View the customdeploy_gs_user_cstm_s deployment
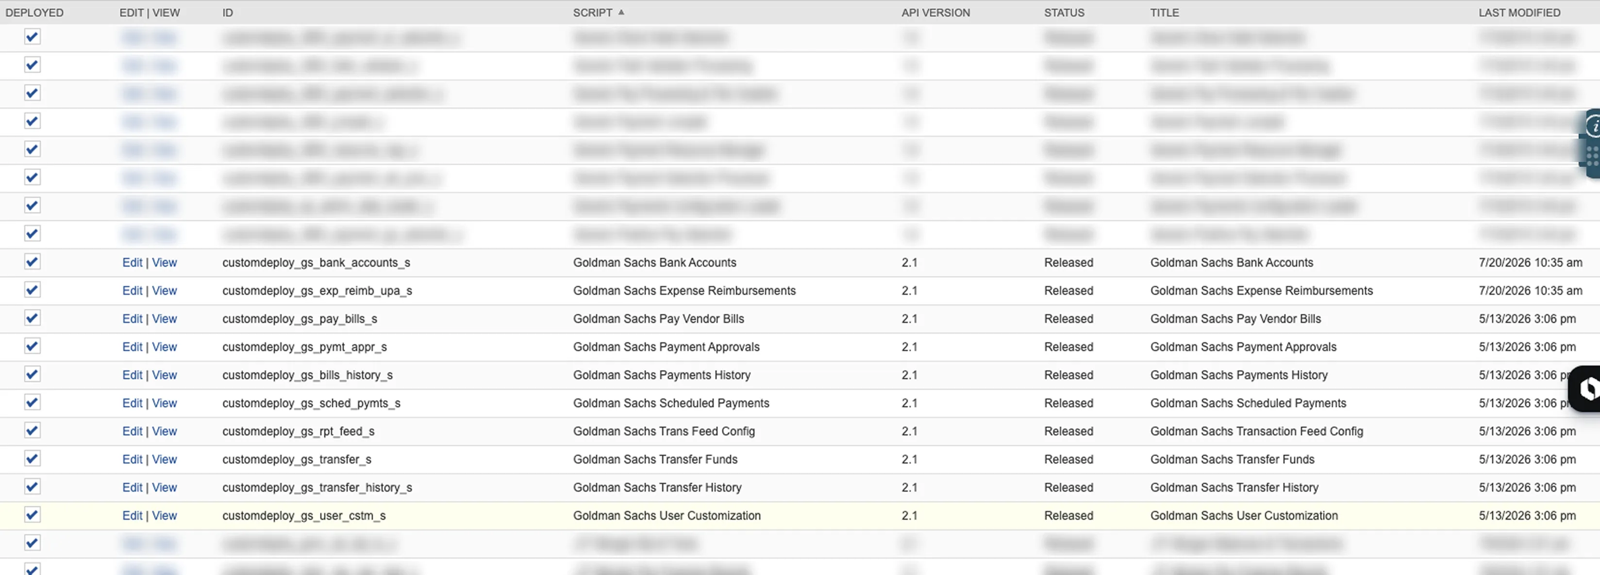The height and width of the screenshot is (575, 1600). click(165, 515)
